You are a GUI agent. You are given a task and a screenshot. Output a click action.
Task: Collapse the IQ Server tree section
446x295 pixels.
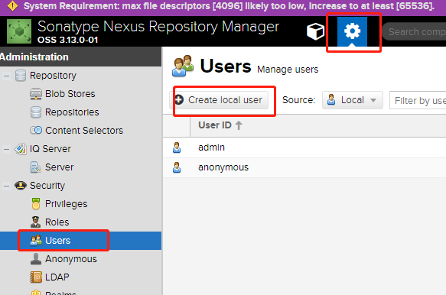click(x=6, y=149)
